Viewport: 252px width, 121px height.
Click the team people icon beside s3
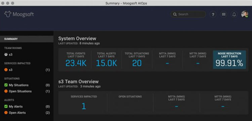tap(6, 54)
